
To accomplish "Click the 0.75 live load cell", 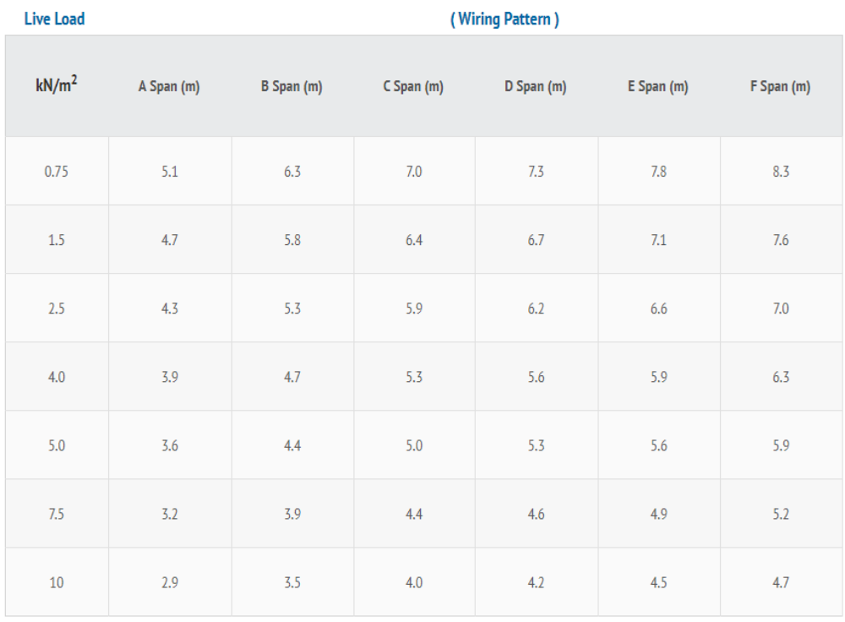I will (x=57, y=172).
